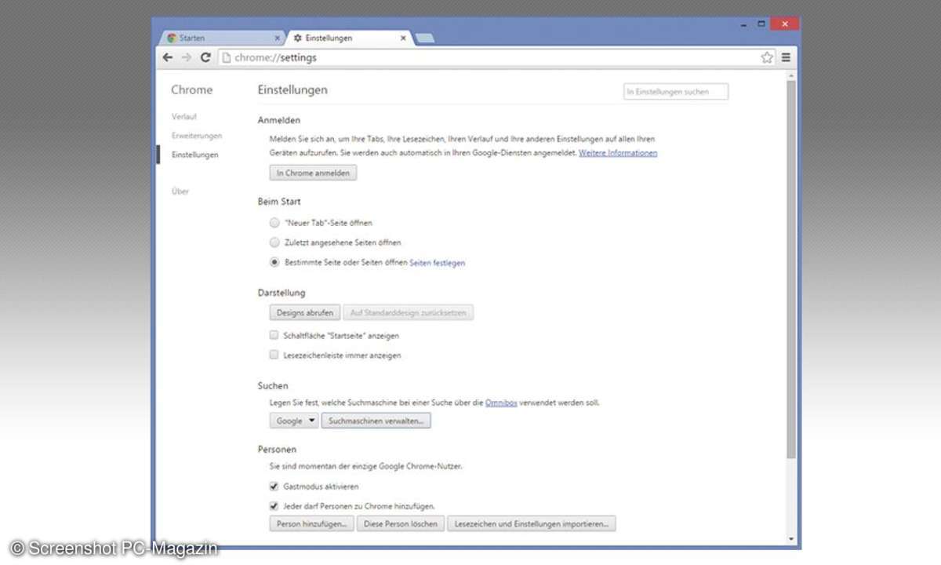This screenshot has height=565, width=941.
Task: Select 'Zuletzt angesehene Seiten öffnen' radio option
Action: (274, 242)
